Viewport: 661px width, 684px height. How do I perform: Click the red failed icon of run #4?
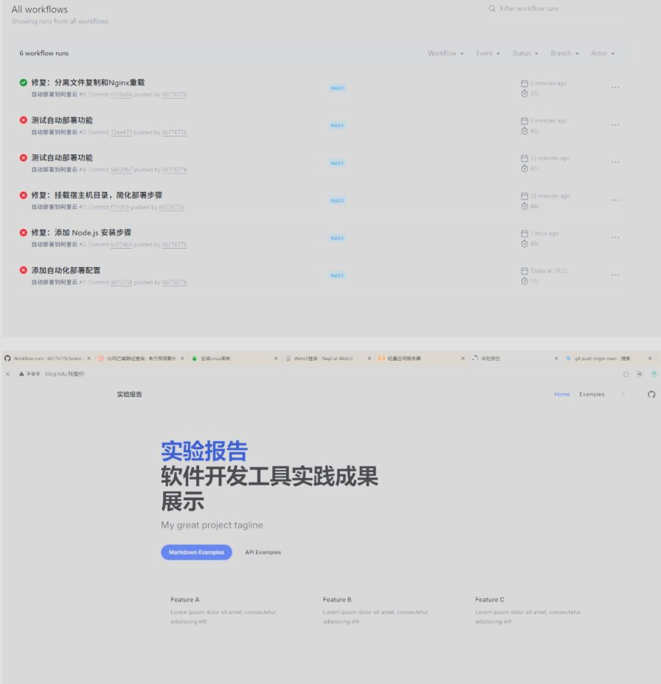click(24, 157)
